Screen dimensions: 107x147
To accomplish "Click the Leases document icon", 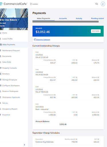I will [31, 4].
